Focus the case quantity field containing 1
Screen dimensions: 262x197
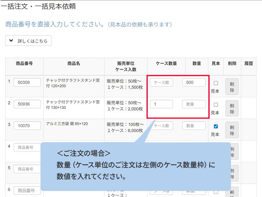tap(161, 104)
